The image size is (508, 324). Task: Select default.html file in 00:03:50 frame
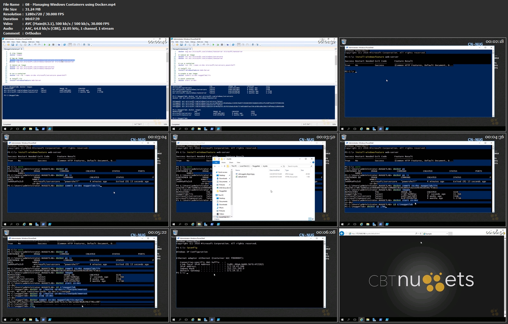coord(241,177)
